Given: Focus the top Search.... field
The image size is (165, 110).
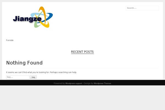Looking at the screenshot, I should (142, 8).
